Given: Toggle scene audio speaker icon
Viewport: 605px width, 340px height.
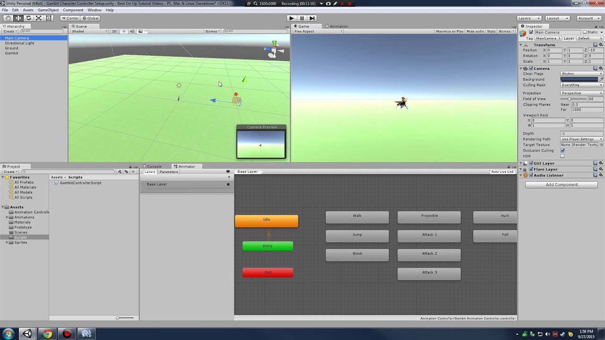Looking at the screenshot, I should tap(132, 31).
